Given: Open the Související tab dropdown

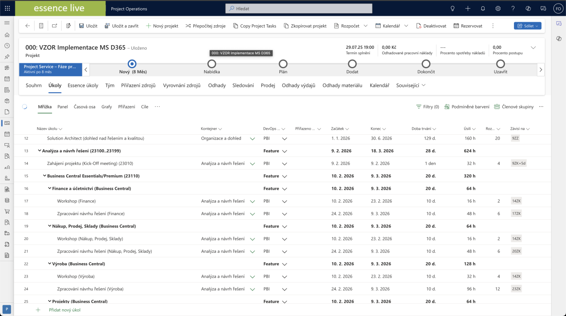Looking at the screenshot, I should point(411,85).
